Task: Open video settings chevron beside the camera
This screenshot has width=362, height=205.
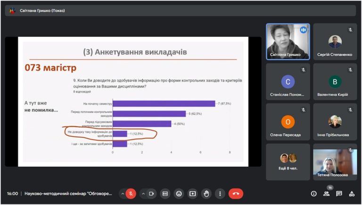Action: 143,194
